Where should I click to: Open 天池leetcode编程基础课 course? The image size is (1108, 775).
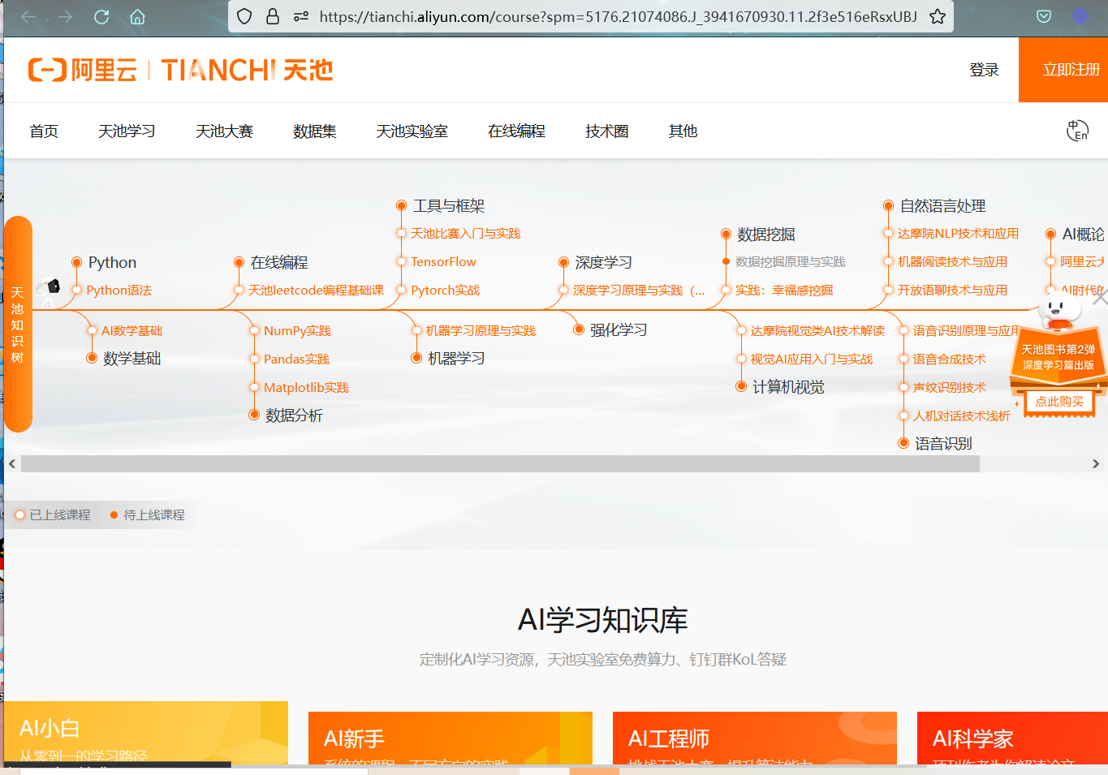tap(316, 291)
